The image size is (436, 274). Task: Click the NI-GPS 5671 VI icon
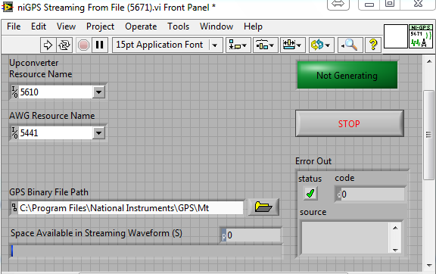(x=421, y=36)
